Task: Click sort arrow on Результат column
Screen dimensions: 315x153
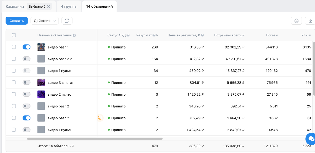Action: click(x=157, y=35)
